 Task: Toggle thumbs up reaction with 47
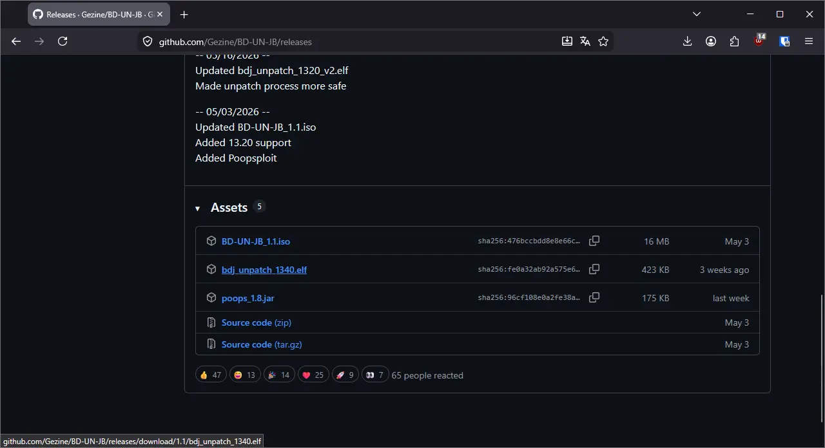211,375
